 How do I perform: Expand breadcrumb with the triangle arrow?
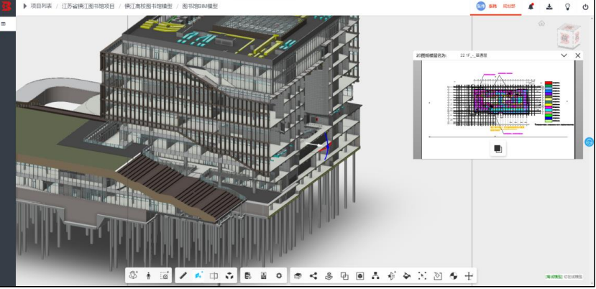pyautogui.click(x=25, y=6)
